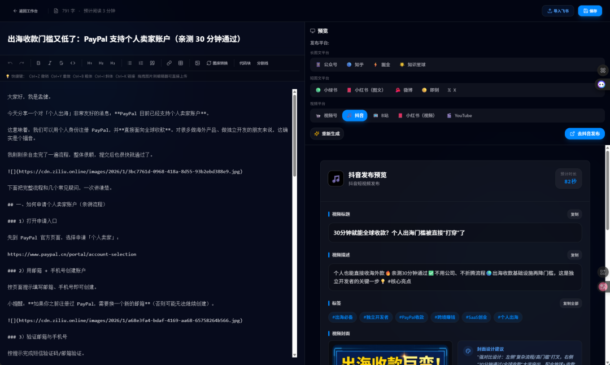Click the floating robot assistant icon
Image resolution: width=610 pixels, height=365 pixels.
pos(602,84)
